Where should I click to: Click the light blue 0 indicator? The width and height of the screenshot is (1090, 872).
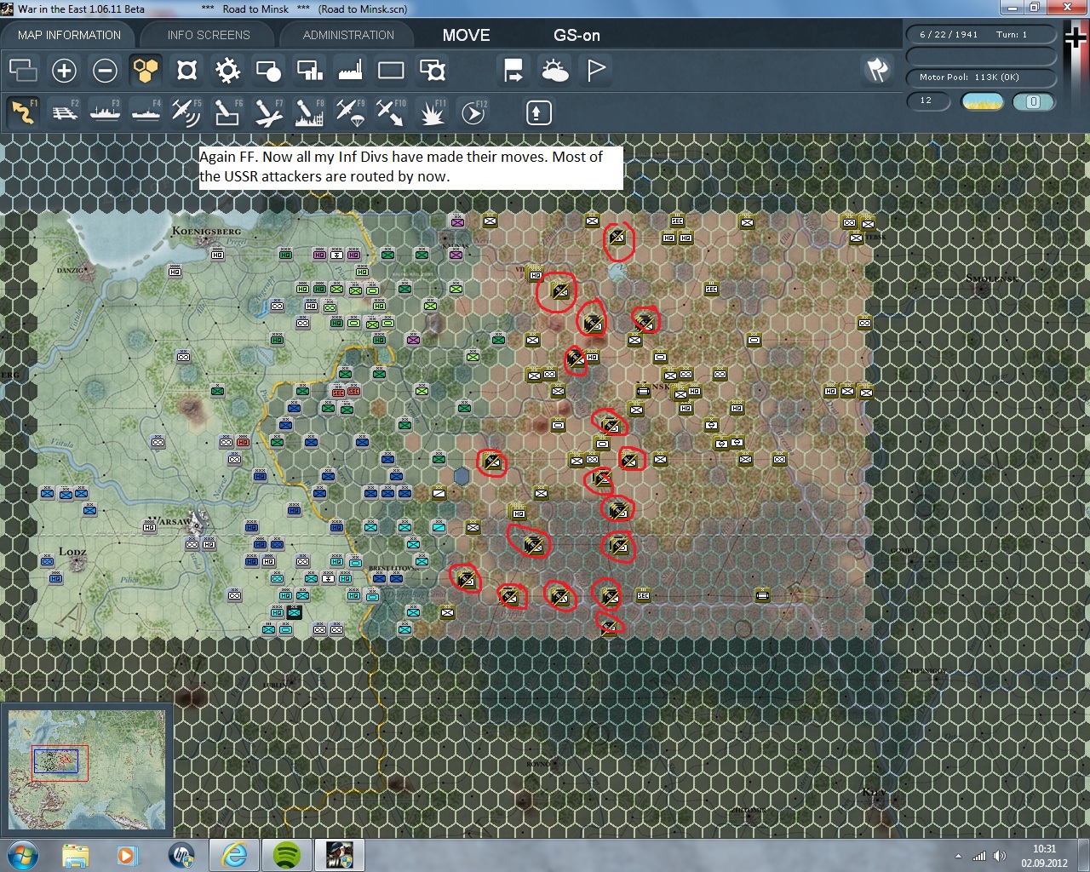pos(1033,101)
